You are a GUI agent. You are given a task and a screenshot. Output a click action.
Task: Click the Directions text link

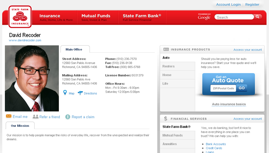coord(90,93)
